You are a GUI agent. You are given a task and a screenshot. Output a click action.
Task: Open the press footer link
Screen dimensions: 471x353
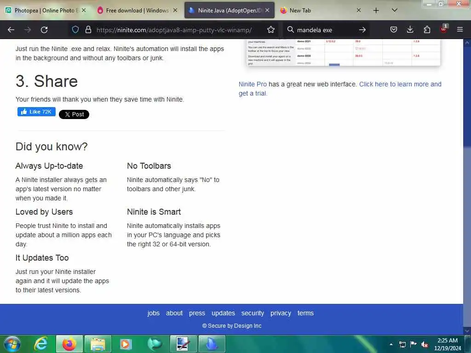(197, 313)
